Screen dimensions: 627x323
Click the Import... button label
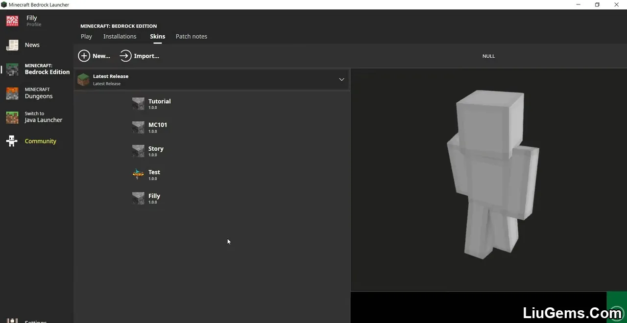point(146,56)
